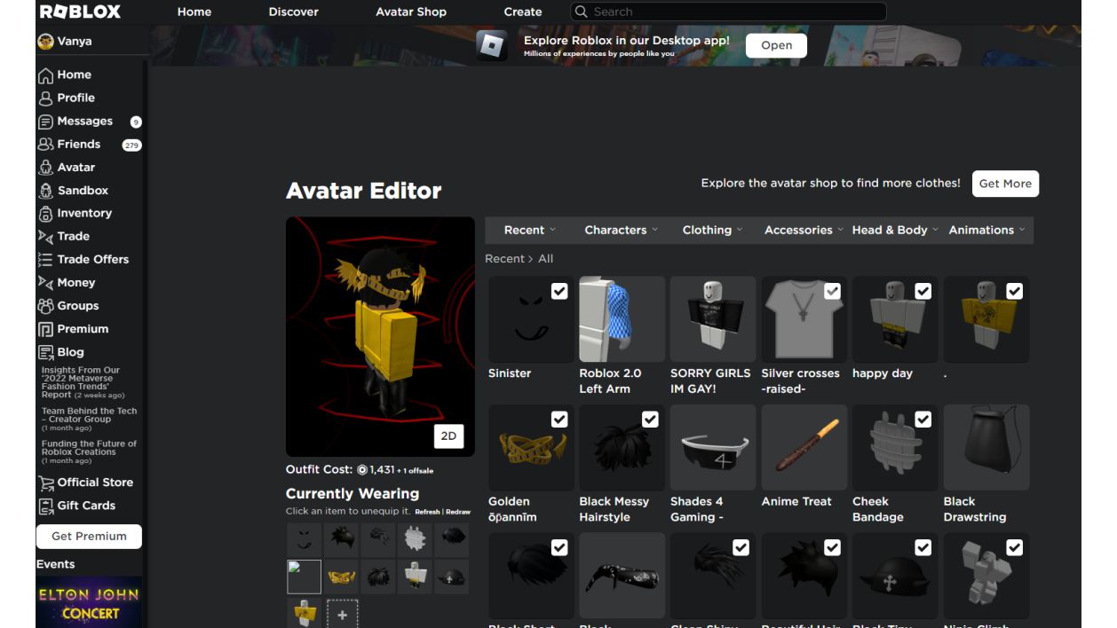Click the Redraw link
Viewport: 1117px width, 628px height.
tap(458, 512)
